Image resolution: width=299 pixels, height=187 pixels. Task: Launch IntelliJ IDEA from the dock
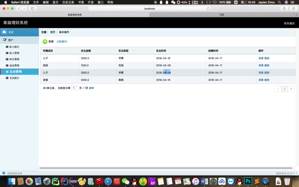tap(64, 181)
